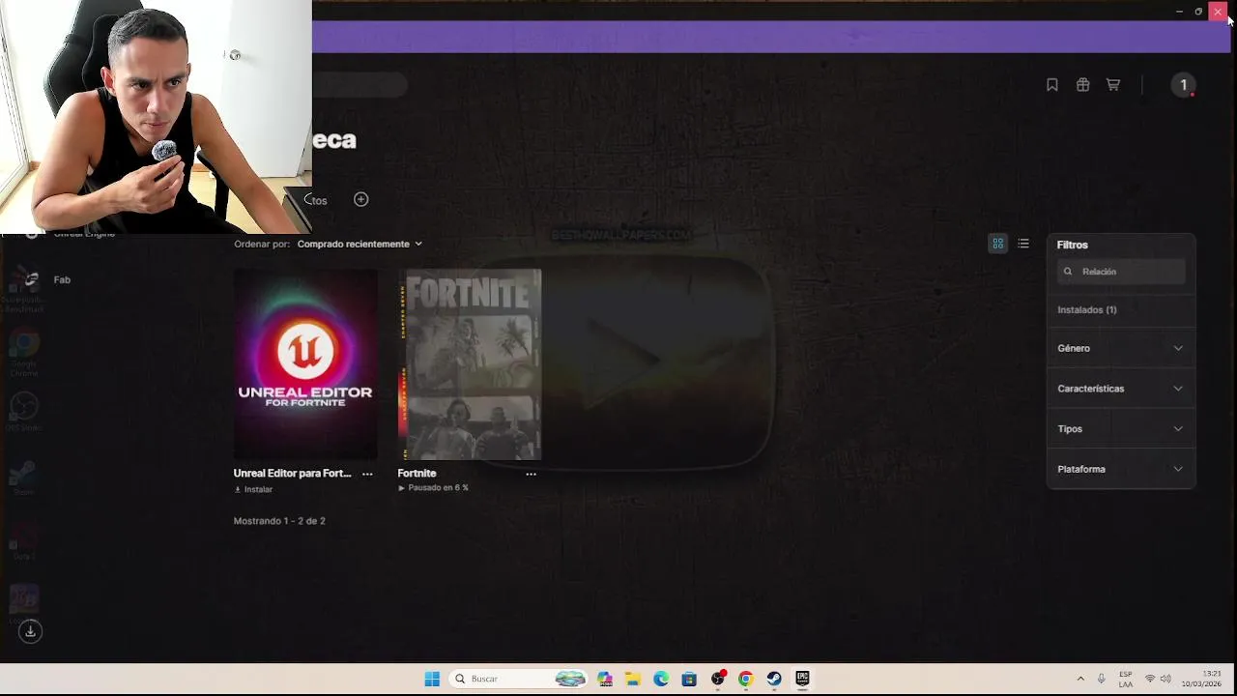The height and width of the screenshot is (696, 1237).
Task: Open the ESP LAA language switcher
Action: (1126, 679)
